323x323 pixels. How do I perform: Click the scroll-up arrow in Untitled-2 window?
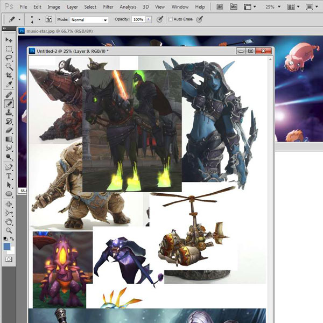(270, 60)
